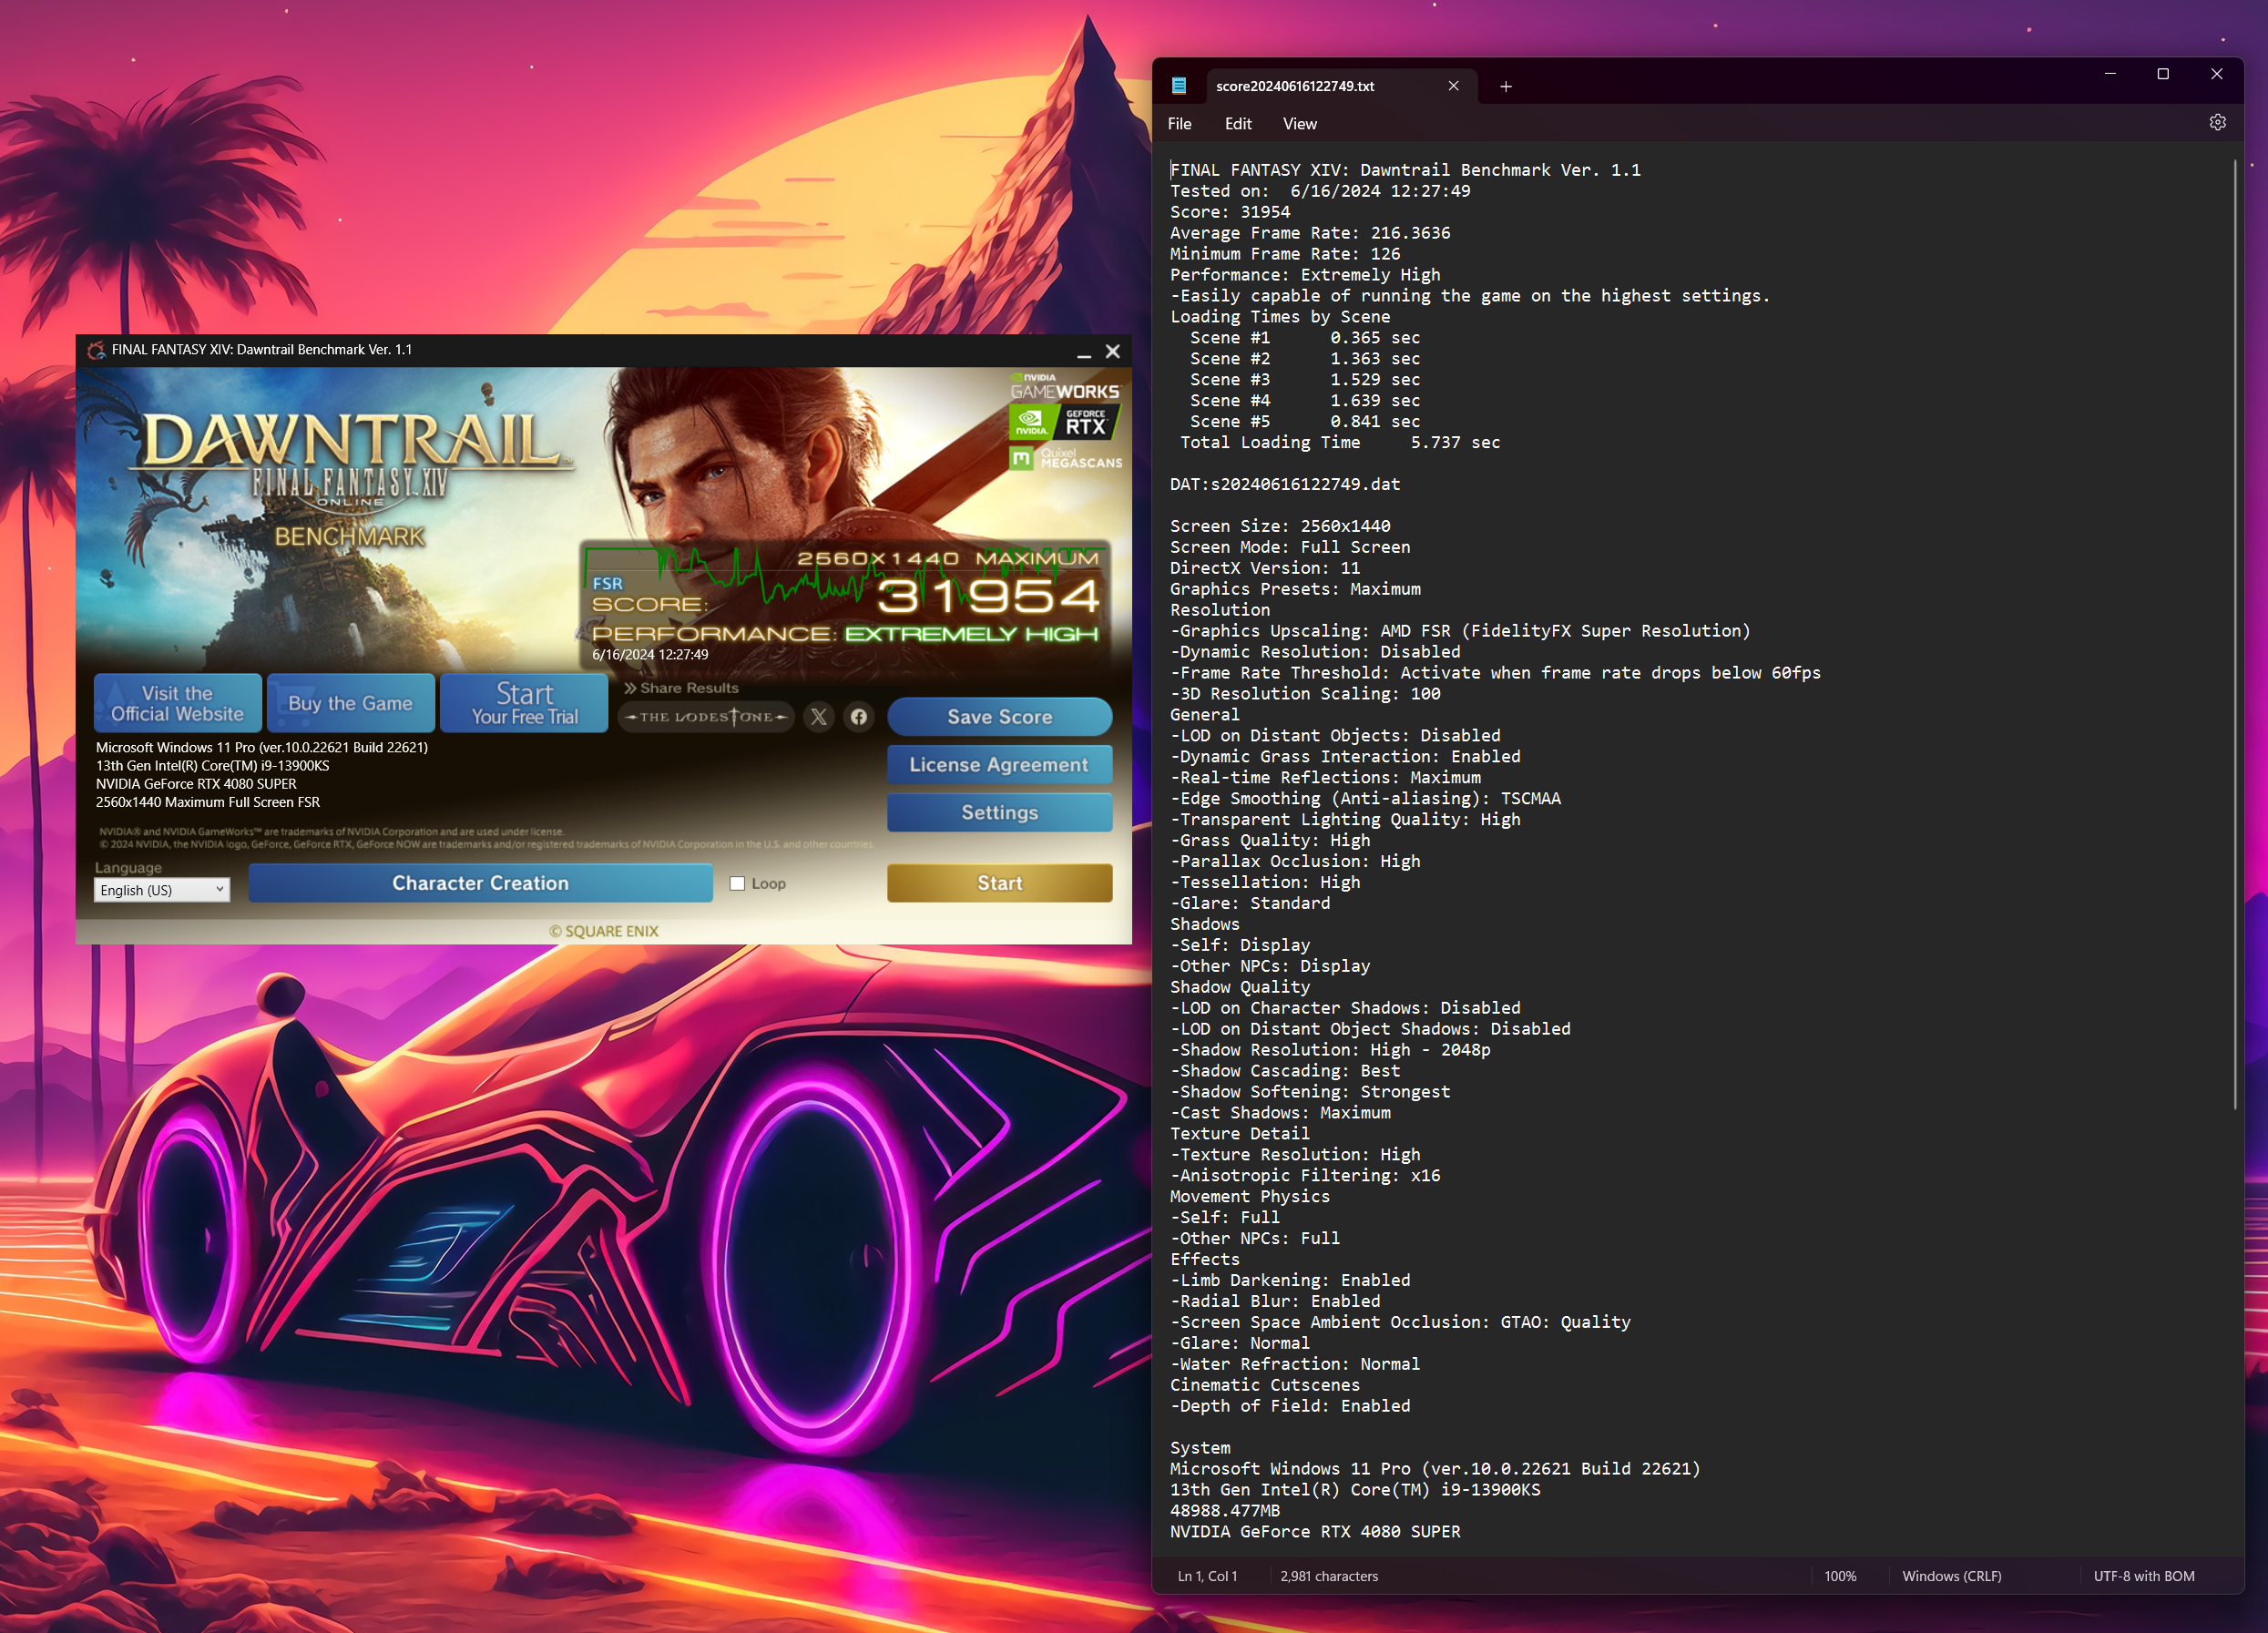Click 2,981 characters in status bar
2268x1633 pixels.
point(1329,1576)
